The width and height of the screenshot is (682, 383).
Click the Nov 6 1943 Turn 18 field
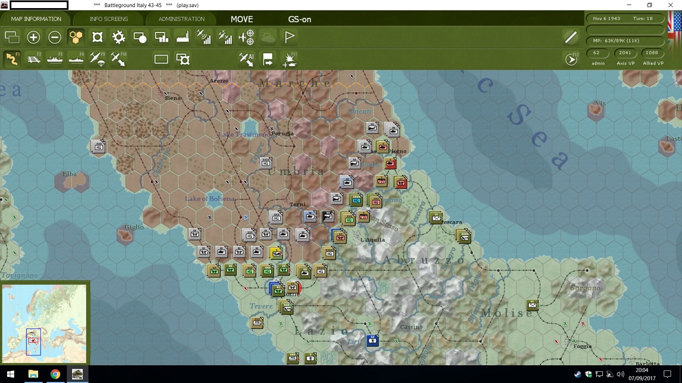click(625, 18)
